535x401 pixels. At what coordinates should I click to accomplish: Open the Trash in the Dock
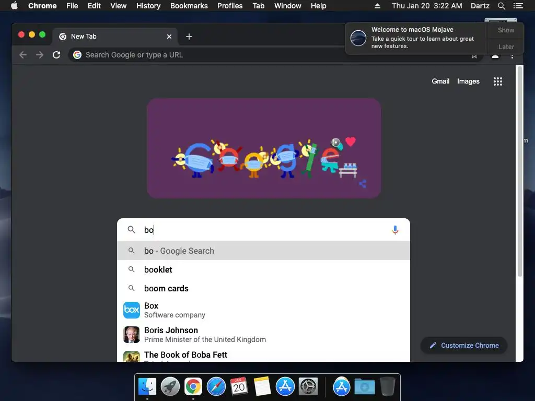387,387
